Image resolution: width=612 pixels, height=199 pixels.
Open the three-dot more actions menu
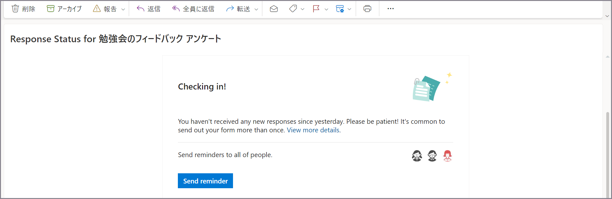(390, 9)
